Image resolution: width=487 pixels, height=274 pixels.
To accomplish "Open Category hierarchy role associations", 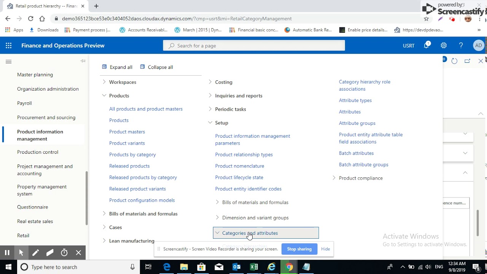I will tap(364, 85).
